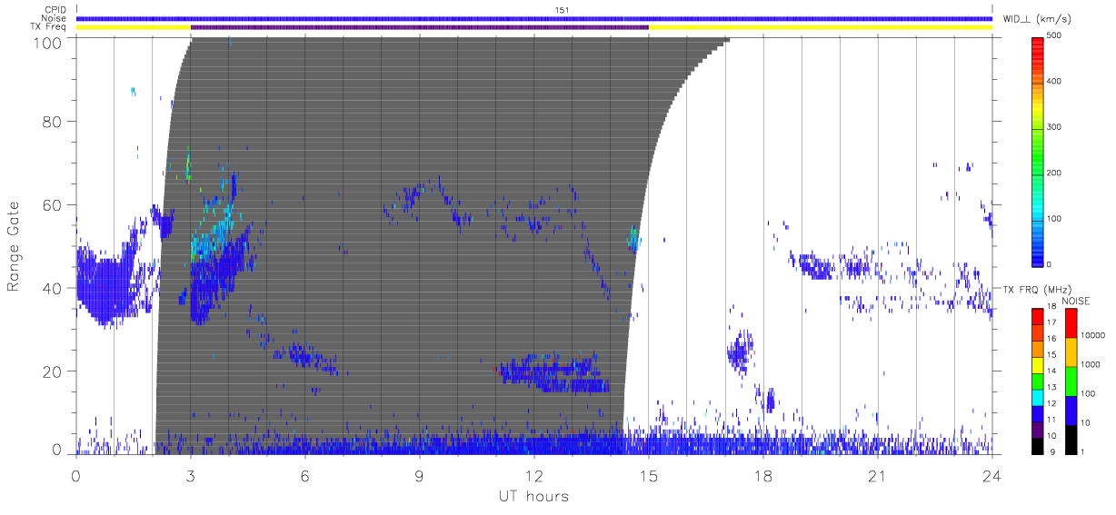Click the 10000 label on NOISE legend
Screen dimensions: 1116x515
tap(1093, 334)
